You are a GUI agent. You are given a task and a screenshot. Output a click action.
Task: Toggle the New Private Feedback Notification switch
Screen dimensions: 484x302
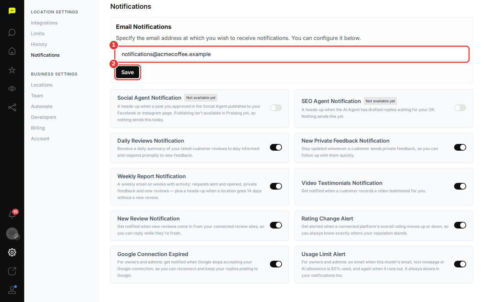[x=460, y=147]
